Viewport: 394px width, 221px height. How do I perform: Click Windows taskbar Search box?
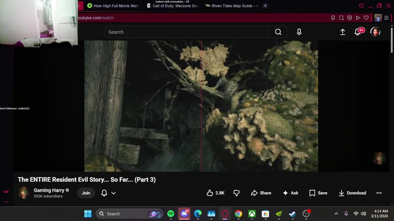click(129, 214)
